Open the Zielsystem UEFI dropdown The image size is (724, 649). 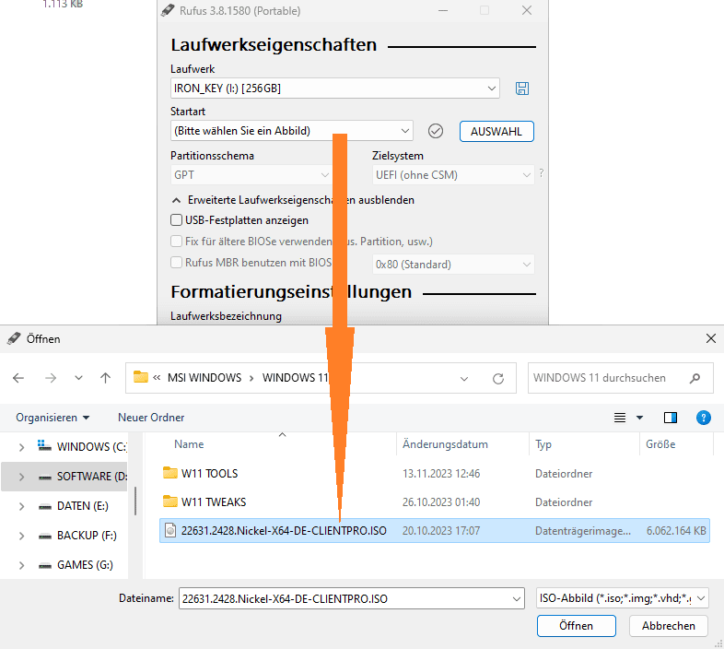(x=453, y=175)
